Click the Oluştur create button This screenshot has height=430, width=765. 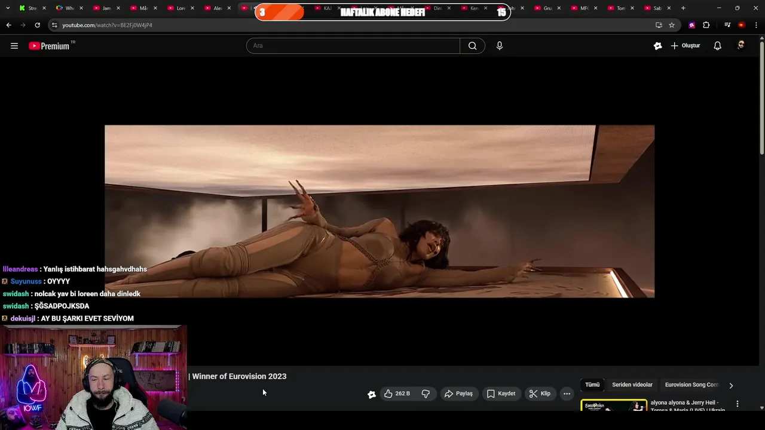[x=685, y=46]
